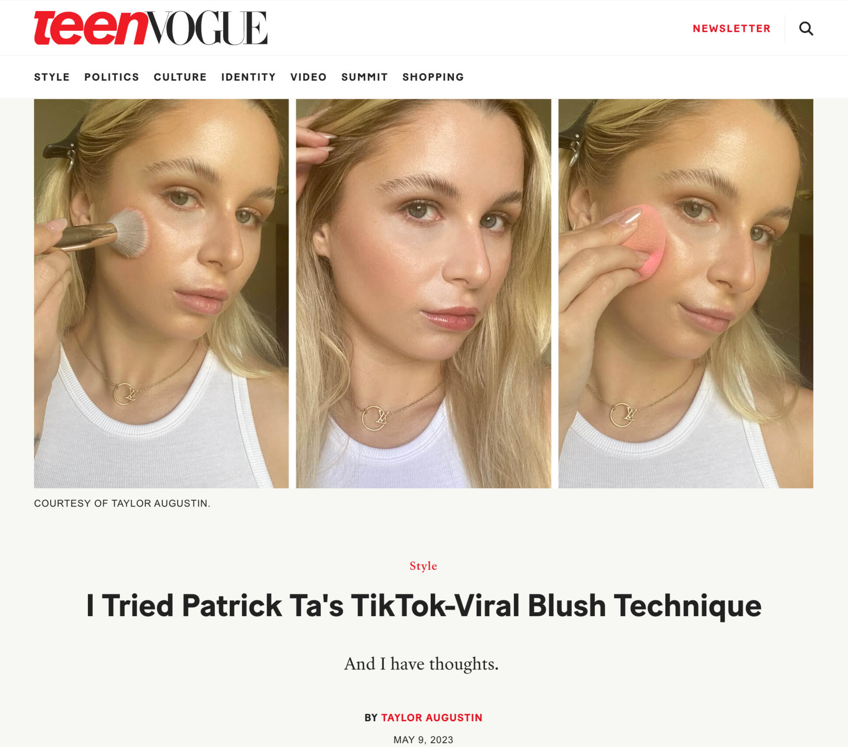Image resolution: width=848 pixels, height=747 pixels.
Task: Click the article headline about blush technique
Action: point(423,606)
